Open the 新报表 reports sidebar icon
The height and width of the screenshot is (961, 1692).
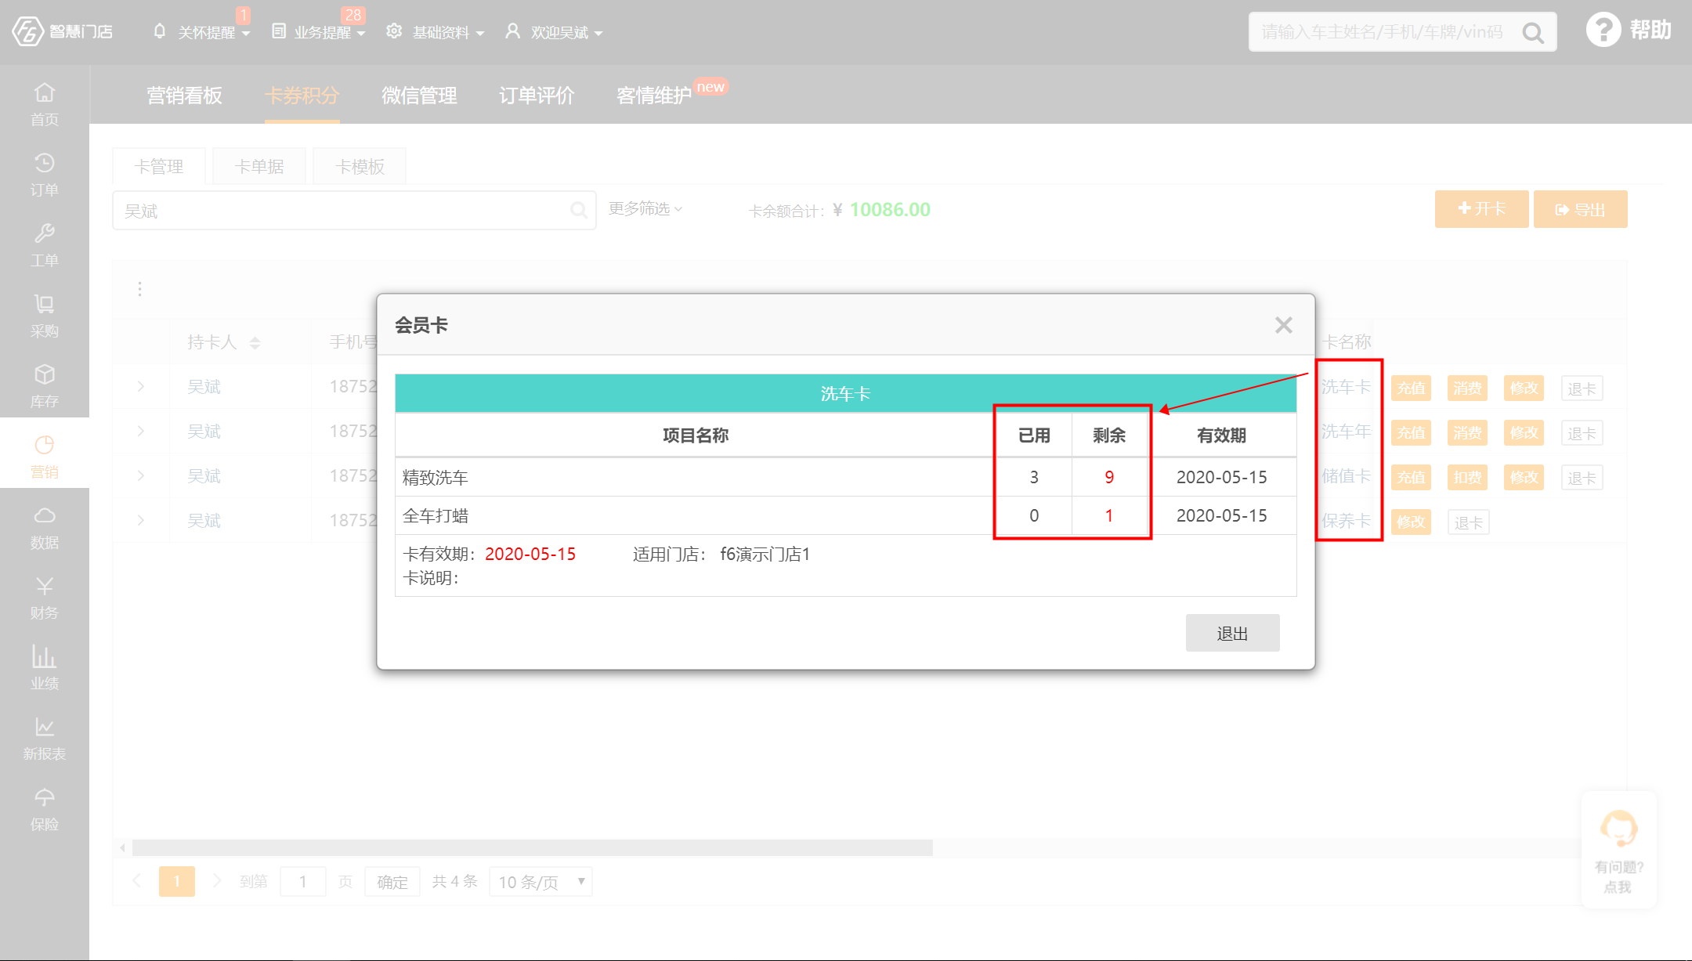[x=45, y=738]
